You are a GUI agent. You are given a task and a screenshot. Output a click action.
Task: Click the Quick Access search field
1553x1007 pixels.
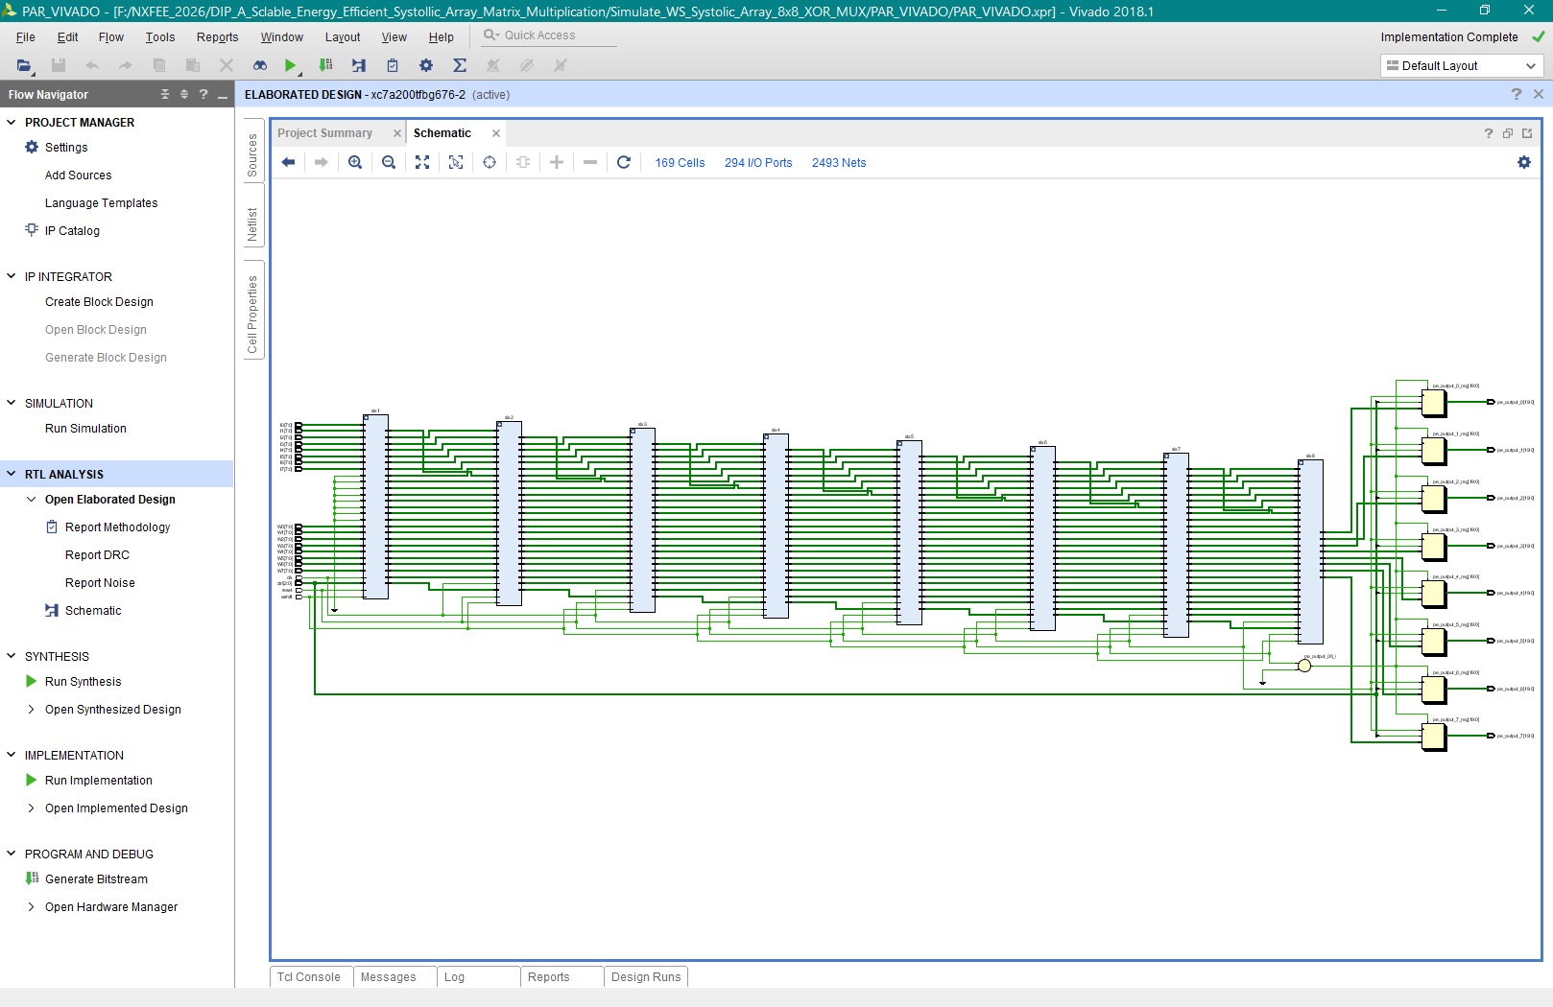coord(547,35)
